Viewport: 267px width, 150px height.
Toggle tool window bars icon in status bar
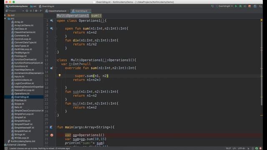(x=6, y=148)
